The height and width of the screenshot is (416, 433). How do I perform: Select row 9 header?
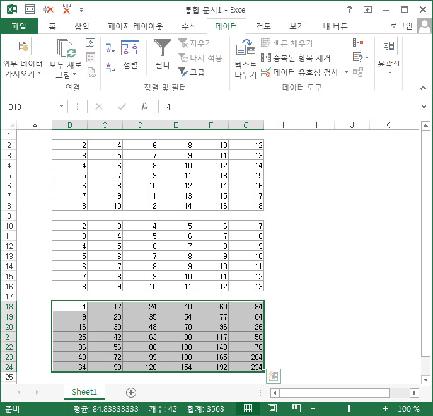tap(9, 216)
